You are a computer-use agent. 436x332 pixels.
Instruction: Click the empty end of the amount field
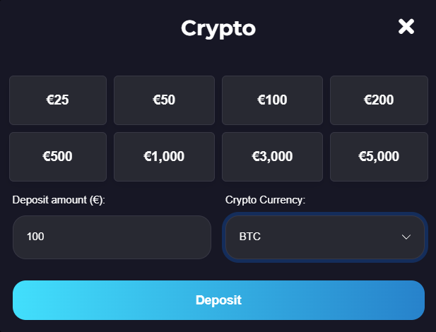point(177,237)
